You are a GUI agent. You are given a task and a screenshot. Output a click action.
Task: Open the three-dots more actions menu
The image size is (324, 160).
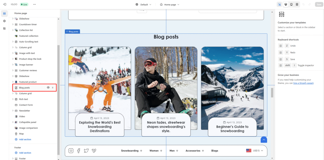pyautogui.click(x=34, y=4)
